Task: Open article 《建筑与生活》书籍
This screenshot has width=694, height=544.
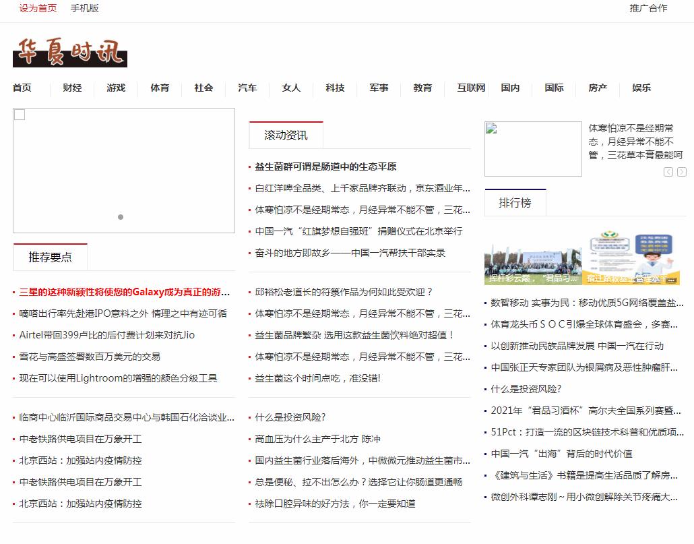Action: (584, 475)
